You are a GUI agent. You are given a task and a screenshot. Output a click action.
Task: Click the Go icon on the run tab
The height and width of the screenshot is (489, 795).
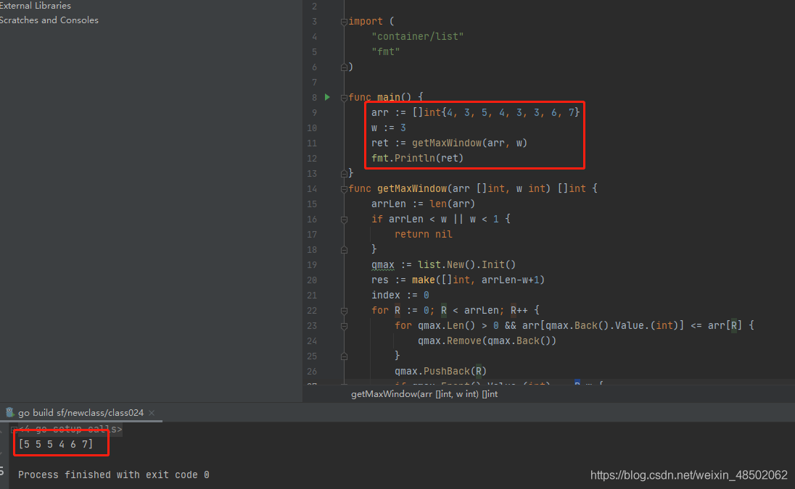(x=9, y=412)
